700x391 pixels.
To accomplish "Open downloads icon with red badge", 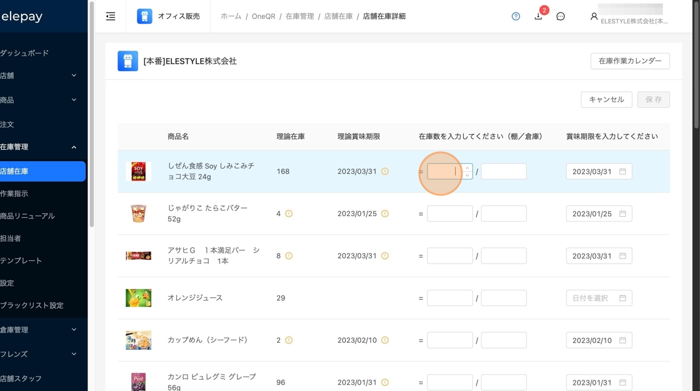I will click(x=538, y=16).
